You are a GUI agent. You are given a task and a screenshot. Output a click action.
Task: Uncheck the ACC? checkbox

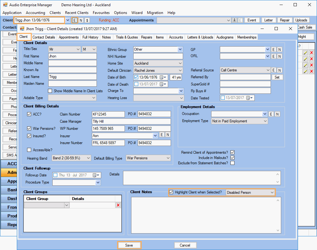pyautogui.click(x=29, y=114)
